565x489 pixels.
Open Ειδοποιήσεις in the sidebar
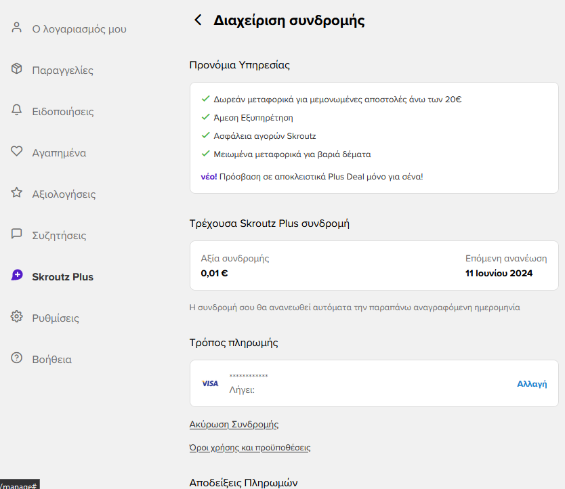point(63,111)
